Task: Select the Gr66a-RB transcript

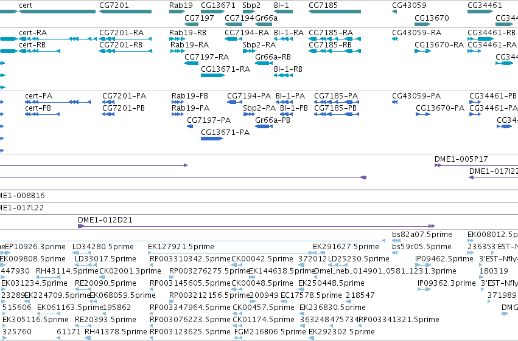Action: pyautogui.click(x=264, y=63)
